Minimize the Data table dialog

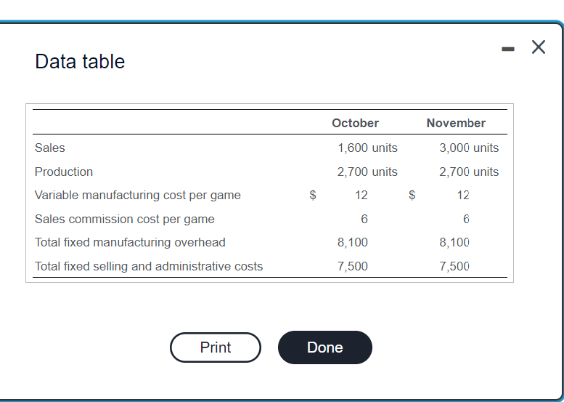coord(508,49)
